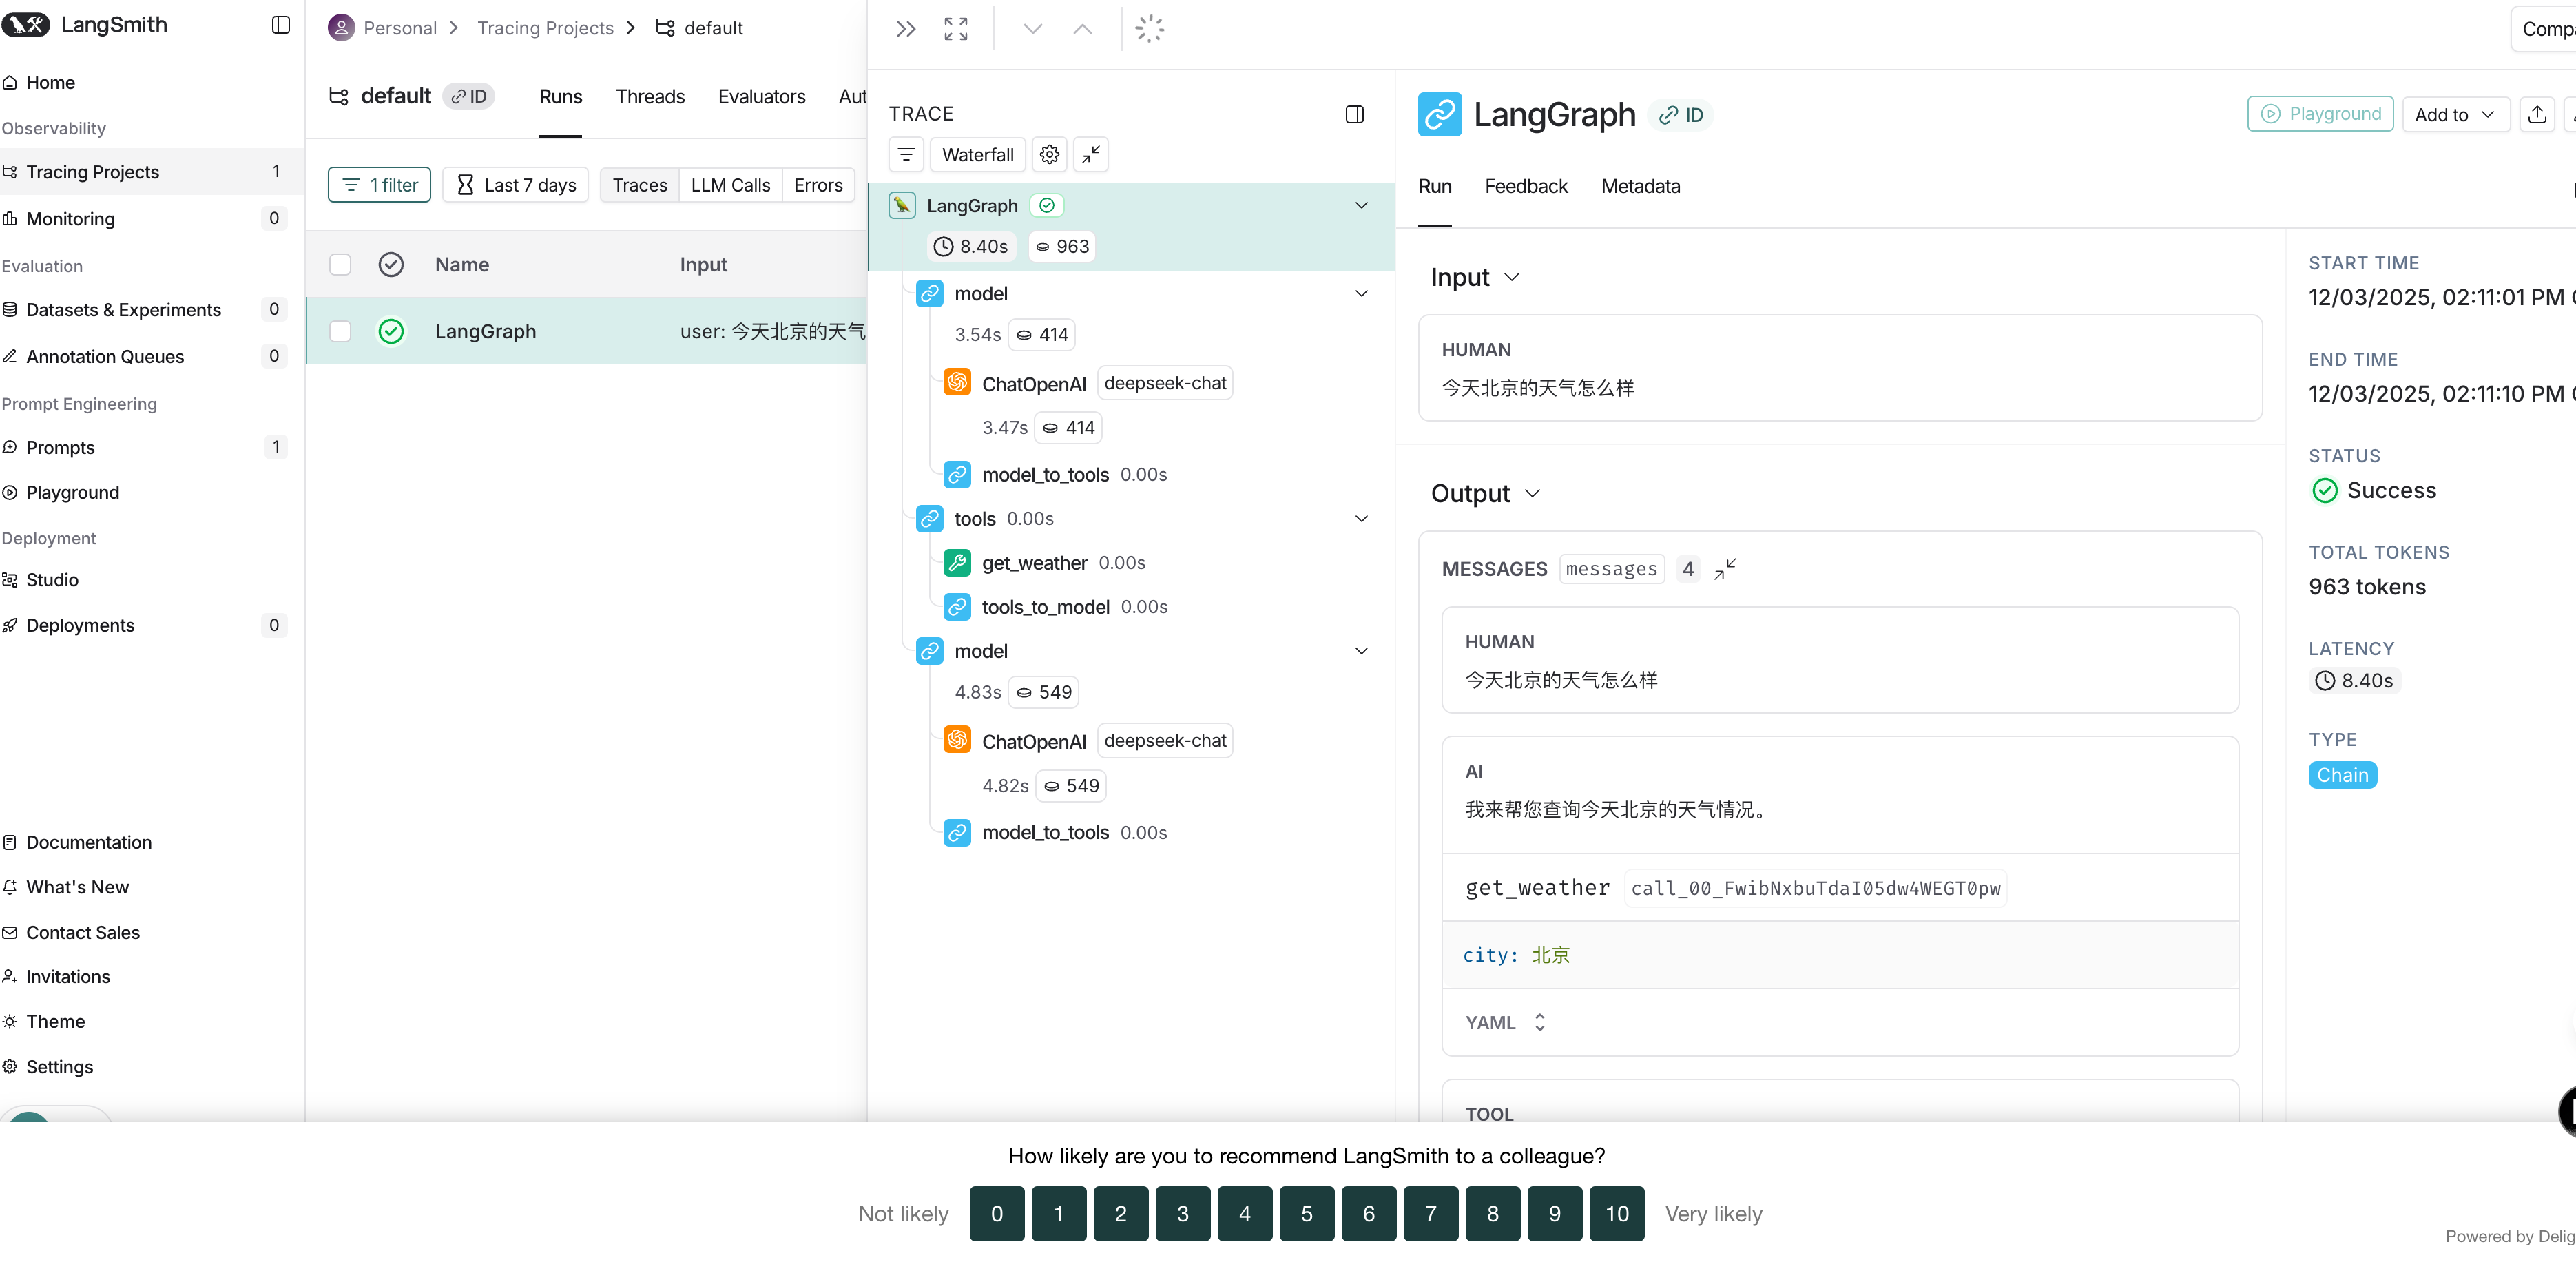2576x1262 pixels.
Task: Toggle the trace side panel layout icon
Action: click(x=1354, y=114)
